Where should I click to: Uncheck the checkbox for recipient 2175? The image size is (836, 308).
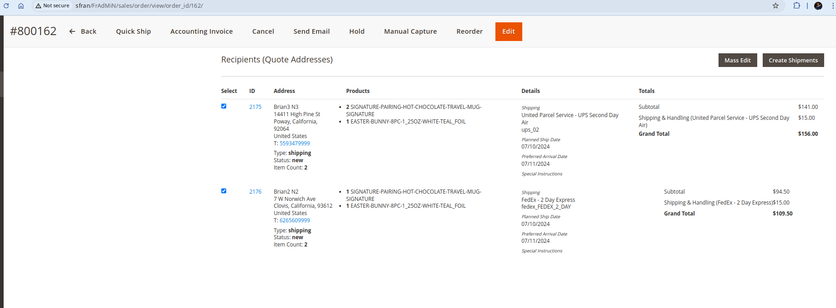click(x=224, y=106)
